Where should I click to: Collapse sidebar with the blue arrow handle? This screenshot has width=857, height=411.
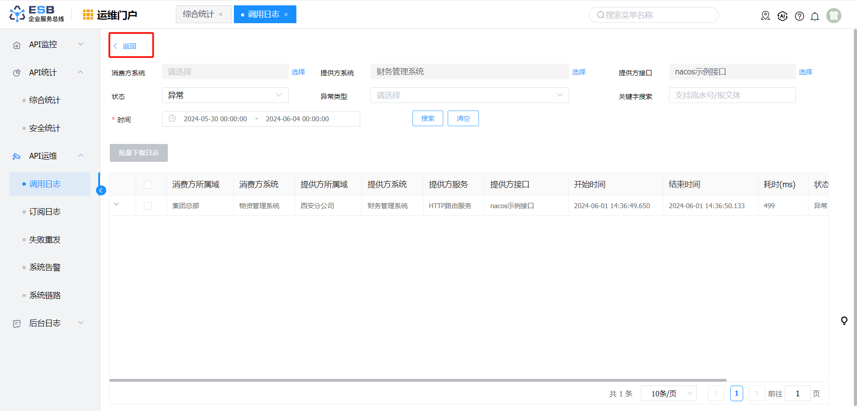101,191
